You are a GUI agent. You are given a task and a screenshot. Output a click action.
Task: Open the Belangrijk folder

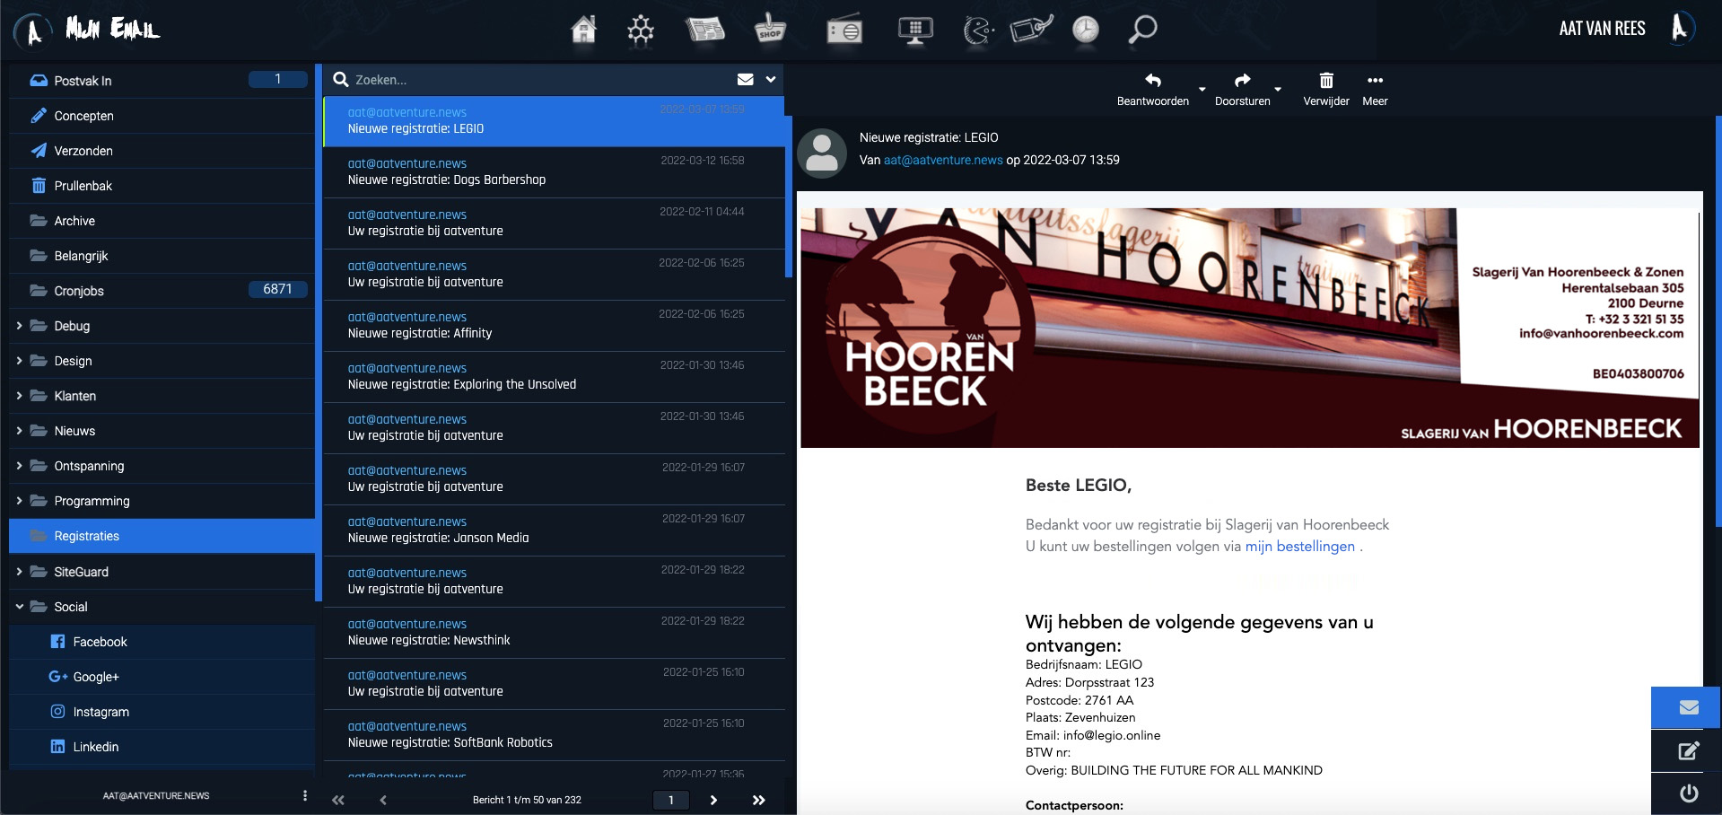point(162,256)
